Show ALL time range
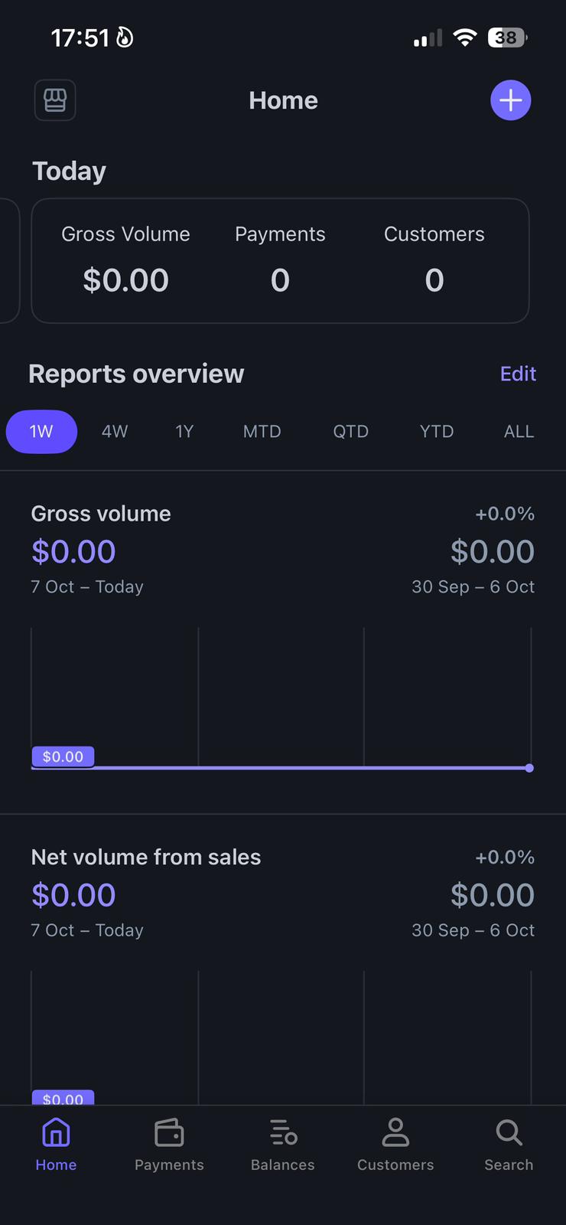The height and width of the screenshot is (1225, 566). pyautogui.click(x=519, y=432)
